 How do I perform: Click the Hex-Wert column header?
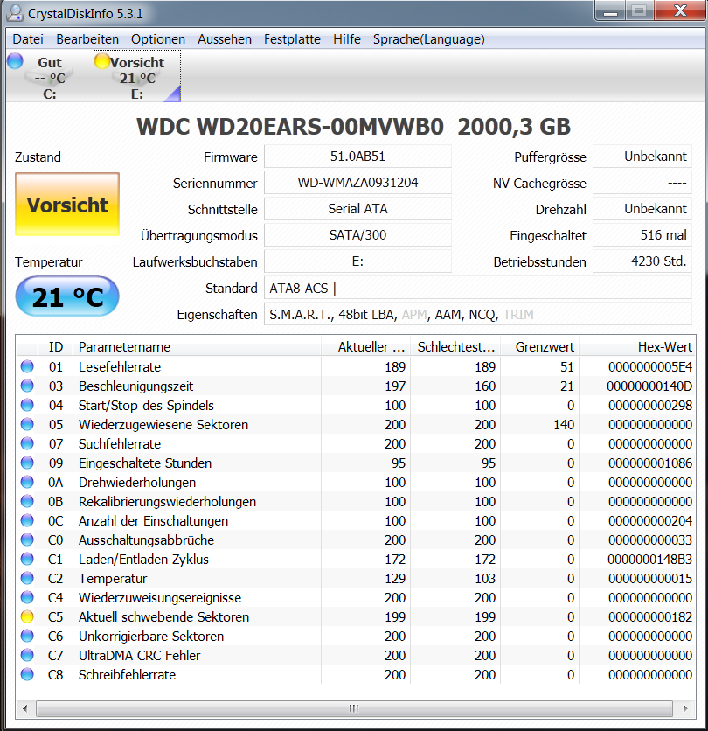click(637, 347)
